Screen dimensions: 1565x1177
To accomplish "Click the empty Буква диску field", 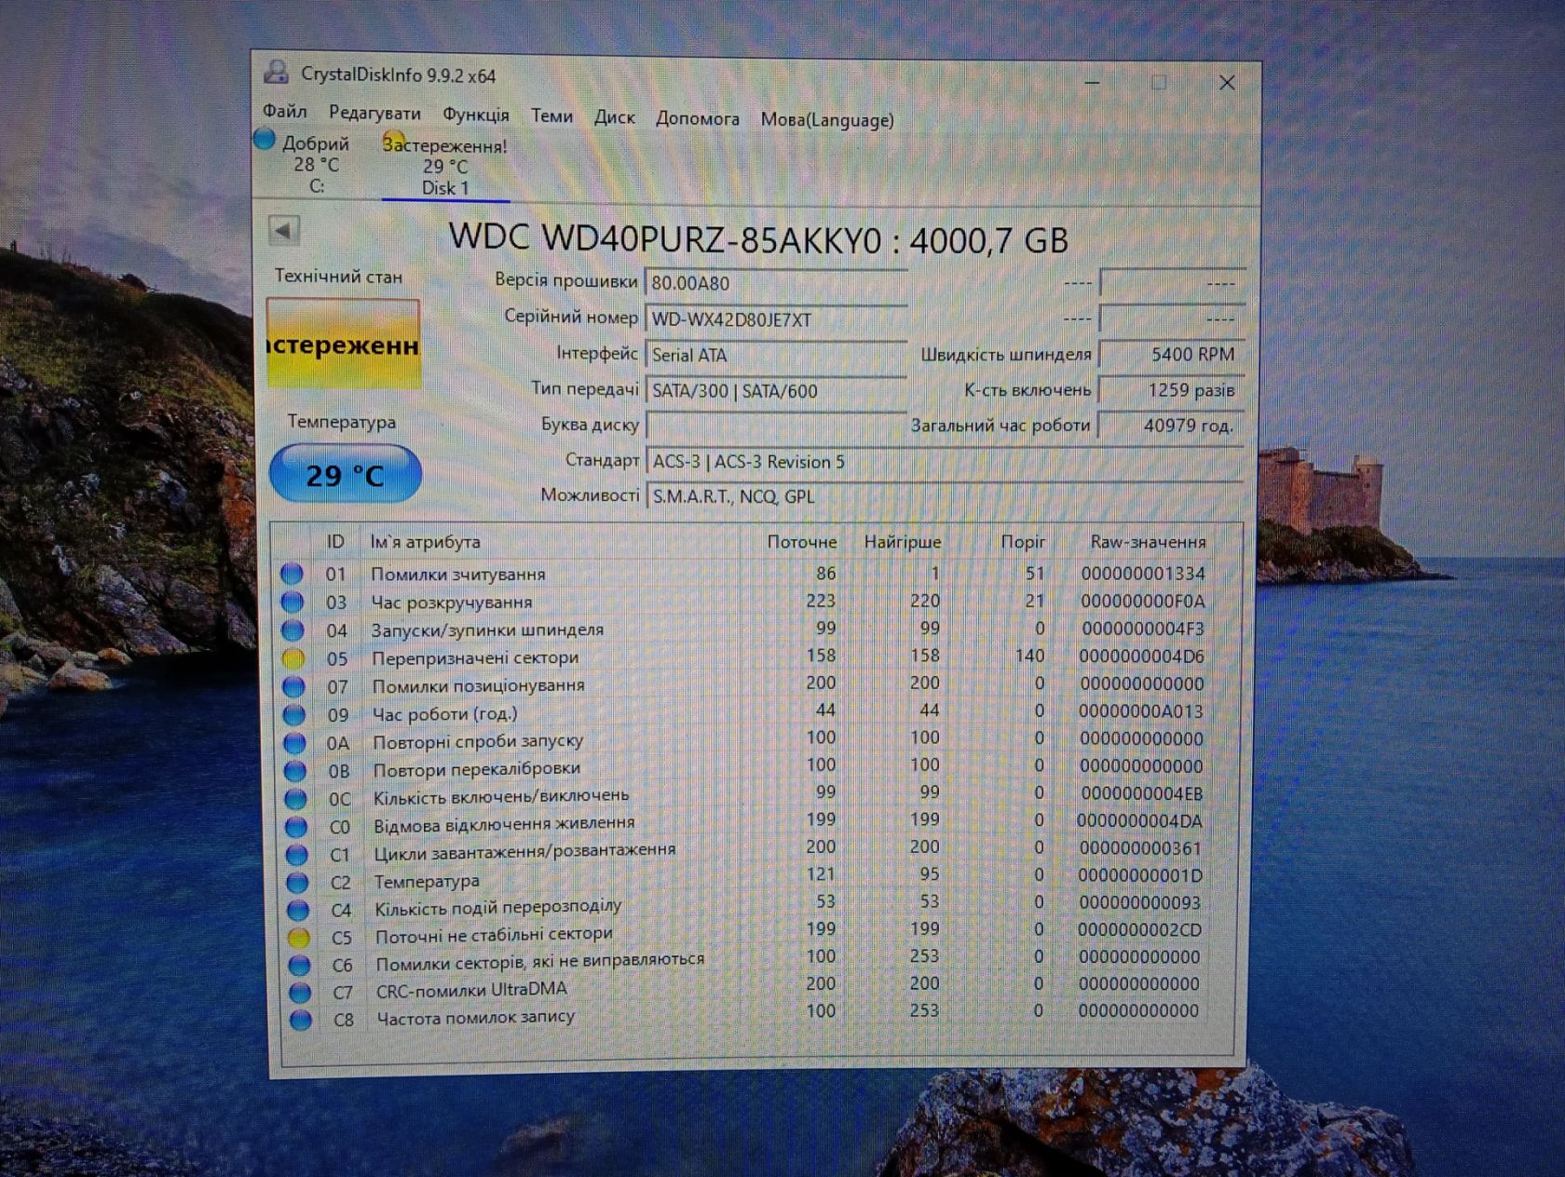I will point(775,426).
